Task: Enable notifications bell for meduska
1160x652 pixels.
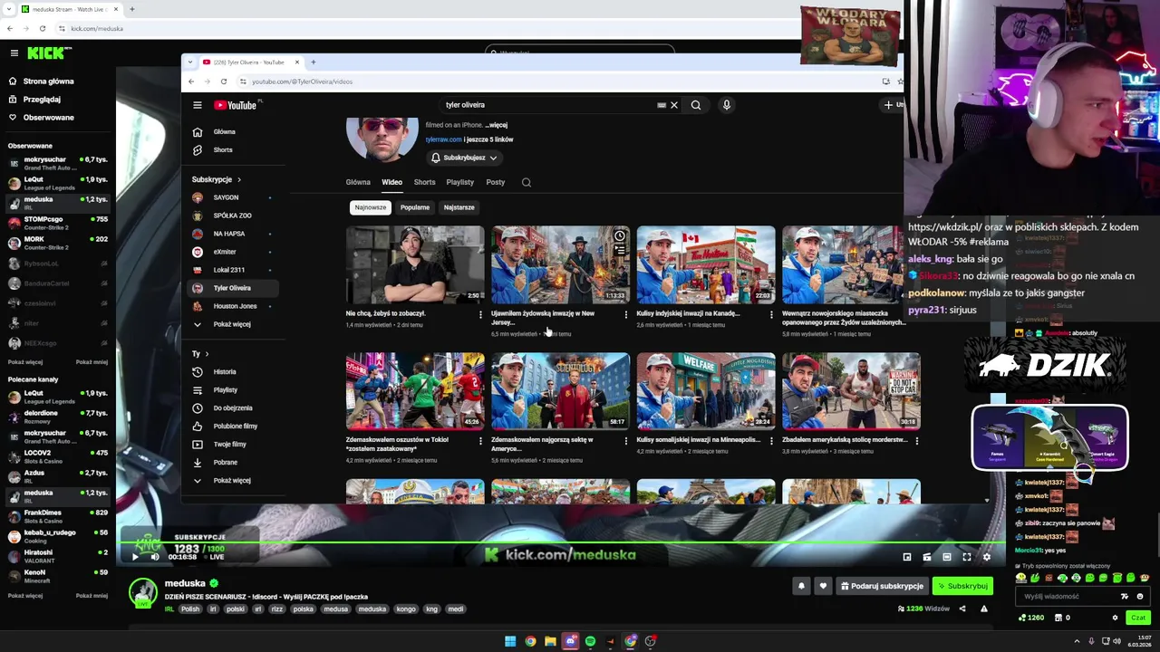Action: pyautogui.click(x=801, y=586)
